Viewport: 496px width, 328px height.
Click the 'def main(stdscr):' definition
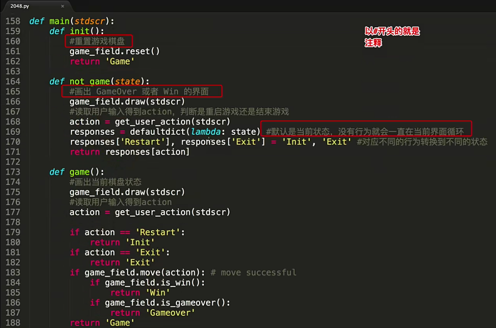pyautogui.click(x=72, y=21)
